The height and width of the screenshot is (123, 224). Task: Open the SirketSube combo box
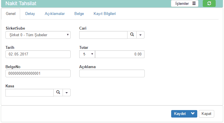[38, 35]
